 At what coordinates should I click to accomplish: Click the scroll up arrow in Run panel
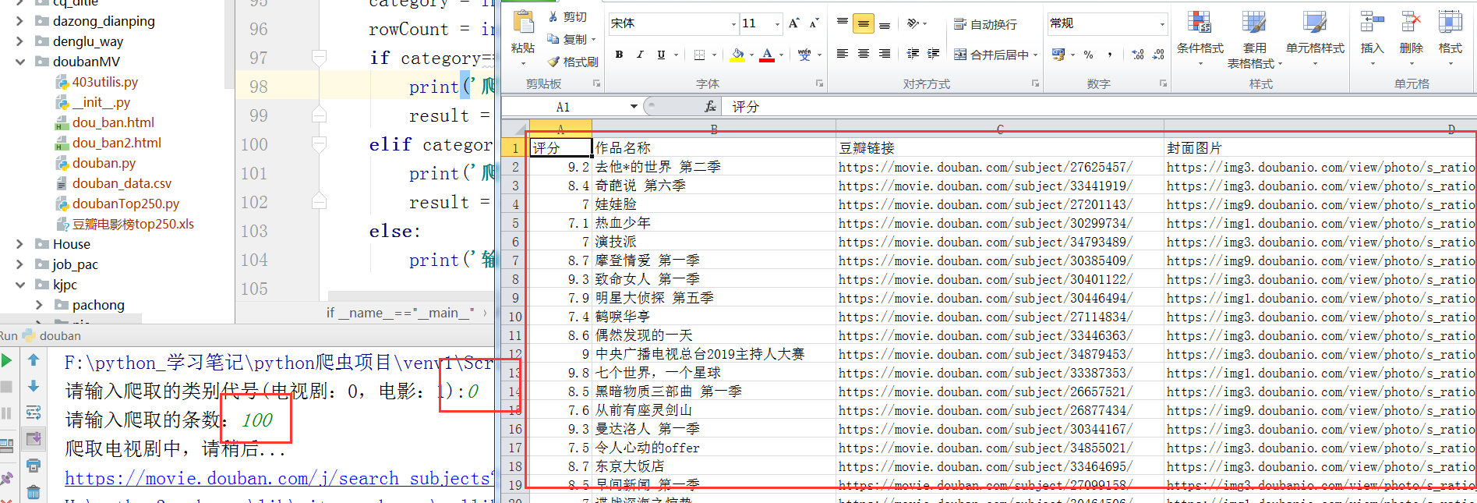click(x=34, y=360)
